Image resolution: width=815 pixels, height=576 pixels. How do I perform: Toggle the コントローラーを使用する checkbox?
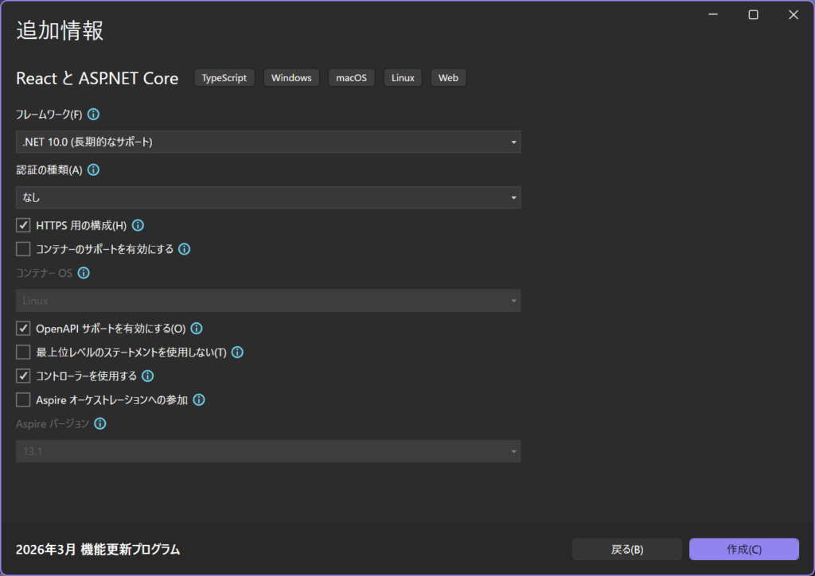click(23, 376)
